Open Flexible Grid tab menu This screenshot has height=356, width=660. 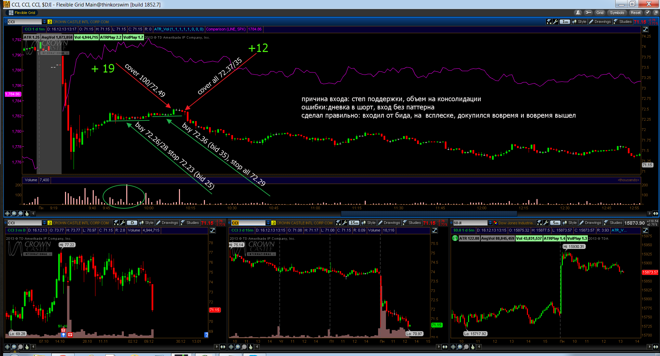coord(22,13)
